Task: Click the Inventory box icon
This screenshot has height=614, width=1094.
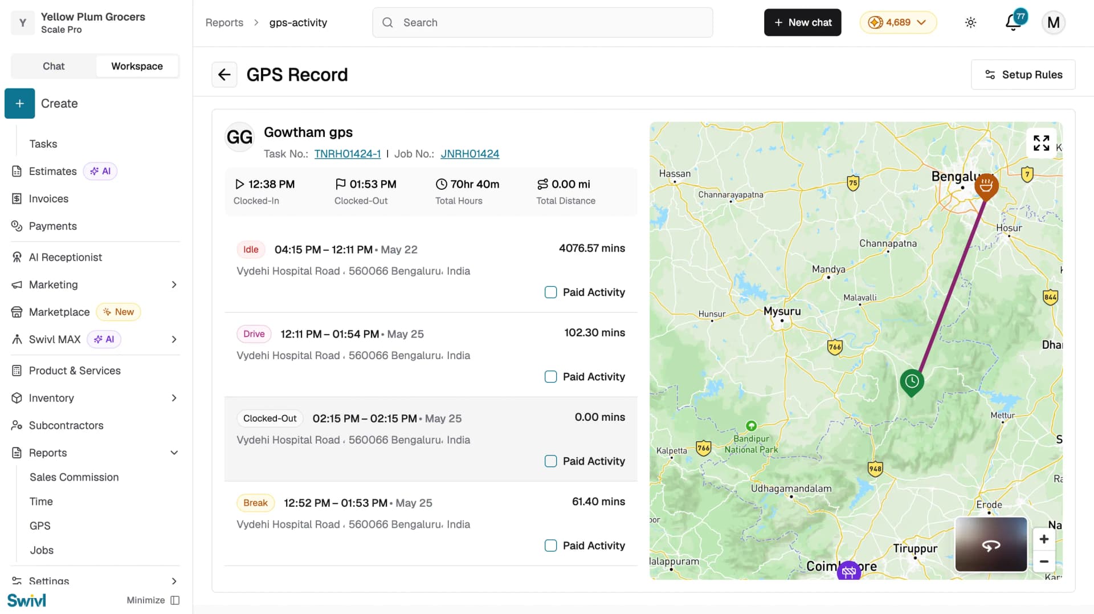Action: point(17,398)
